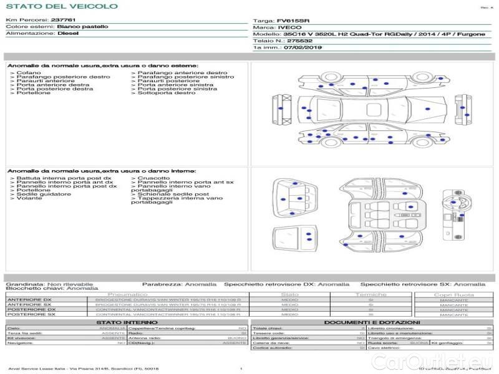Click the Targa FV615SR plate field

(x=284, y=21)
